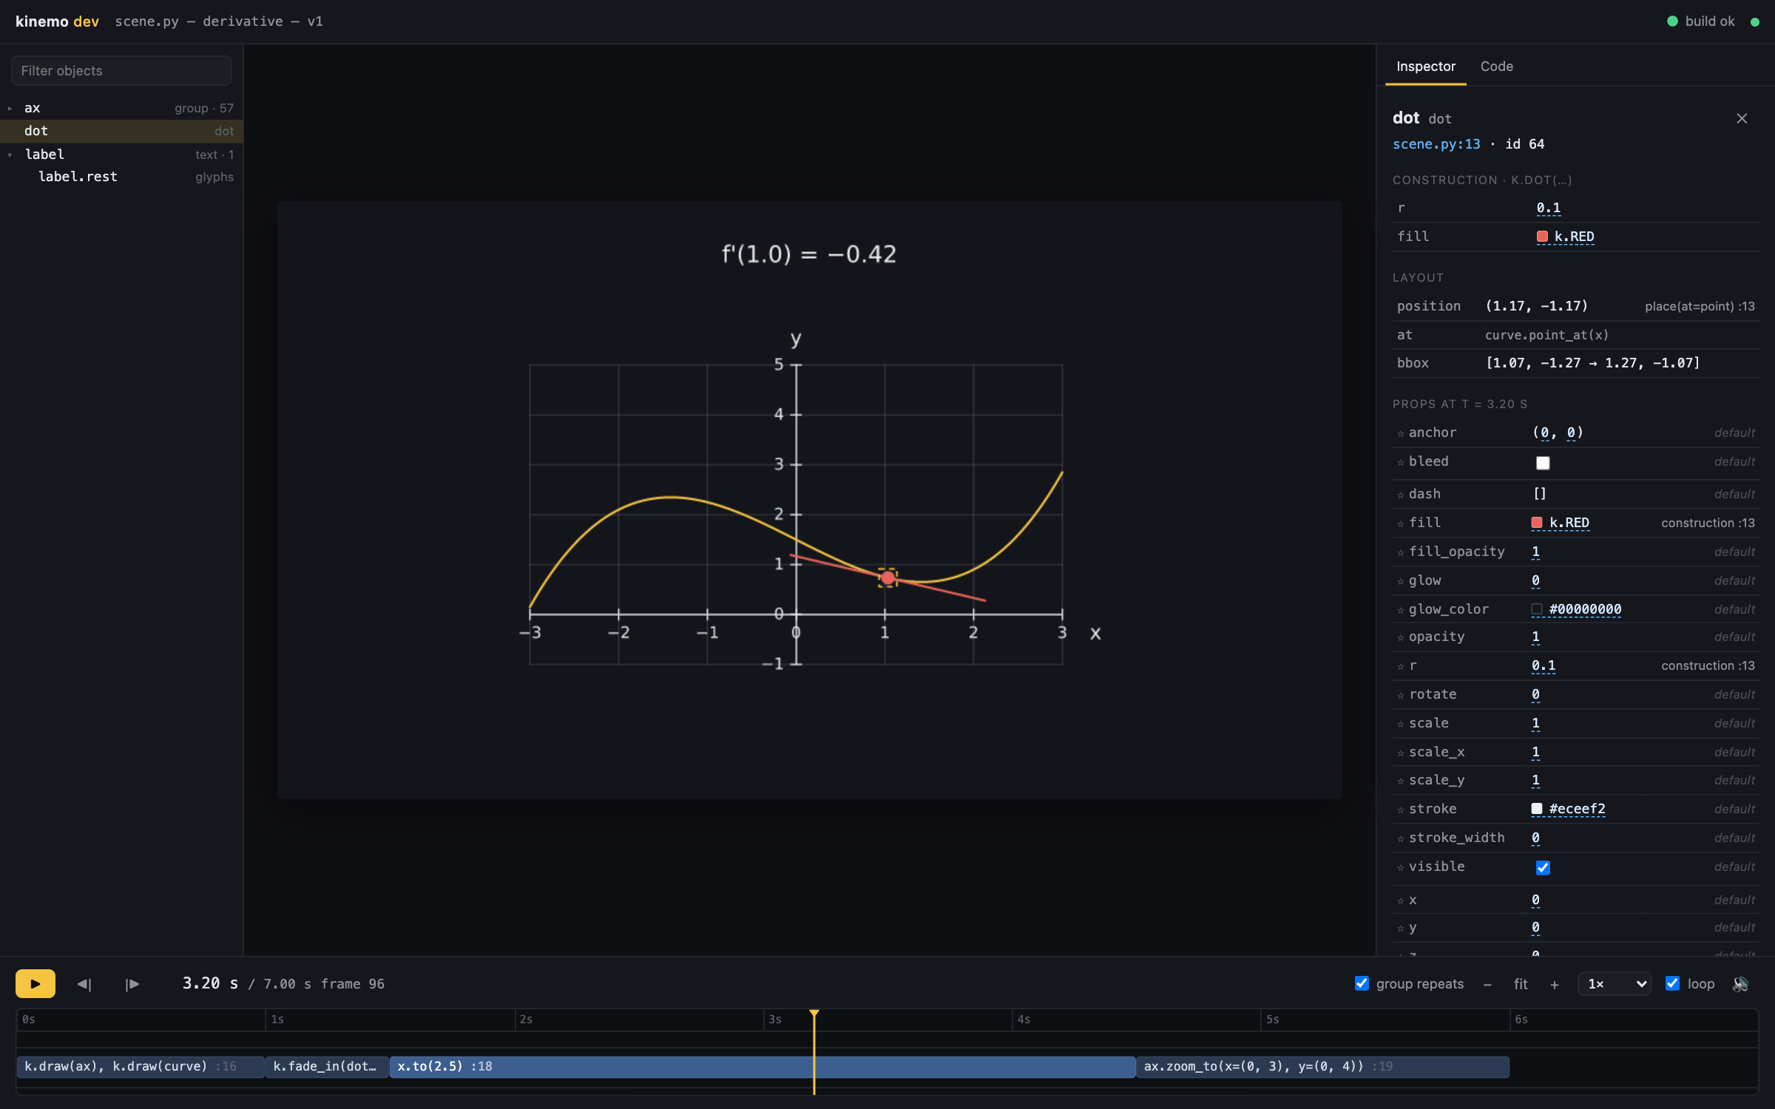Pin the anchor property star

pyautogui.click(x=1400, y=433)
